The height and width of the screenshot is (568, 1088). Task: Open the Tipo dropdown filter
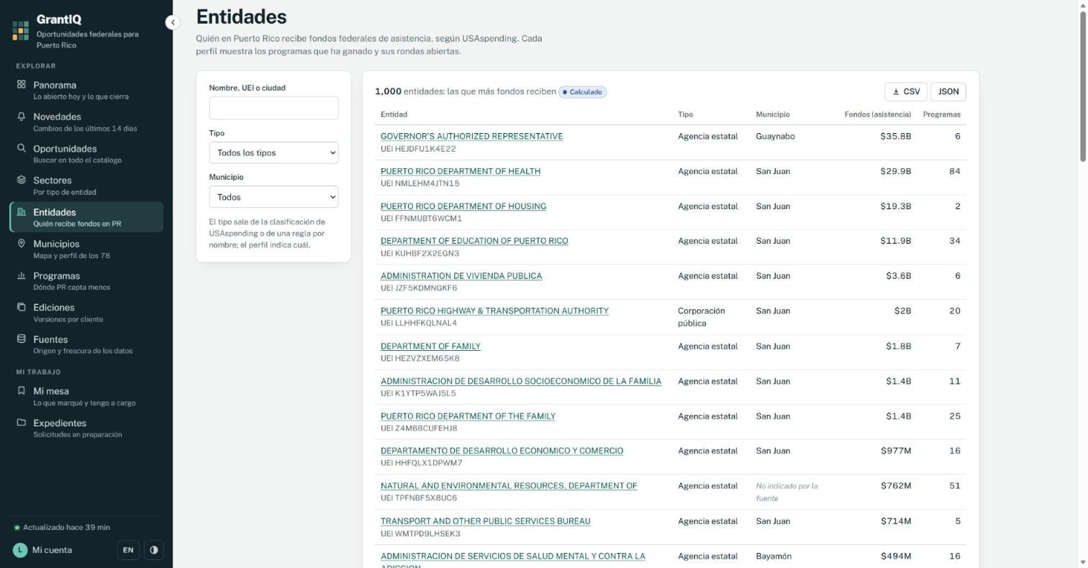point(273,152)
